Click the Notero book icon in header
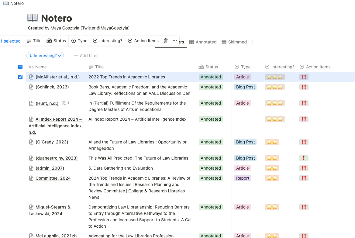355x238 pixels. point(33,18)
